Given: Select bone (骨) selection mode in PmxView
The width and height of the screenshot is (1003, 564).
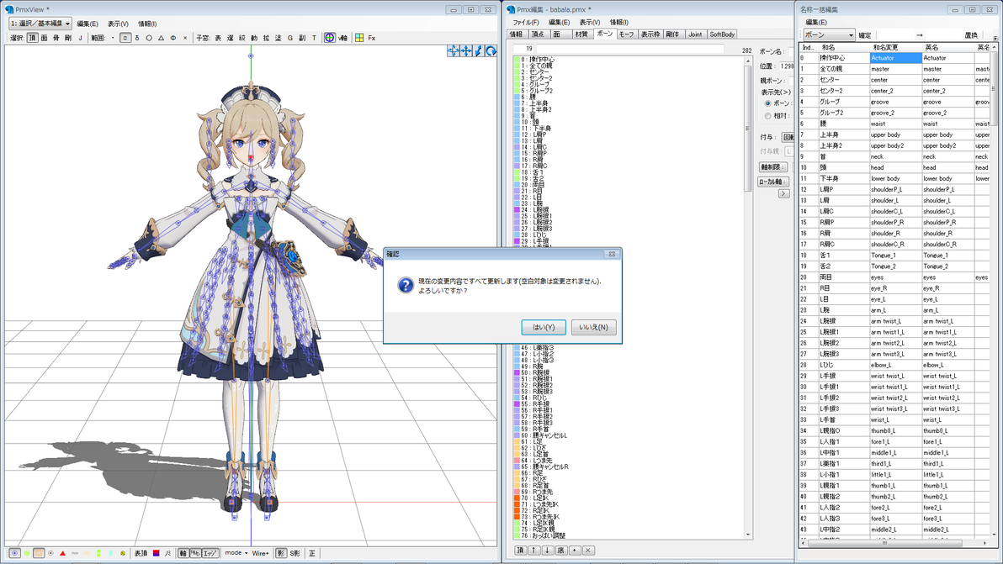Looking at the screenshot, I should coord(56,38).
